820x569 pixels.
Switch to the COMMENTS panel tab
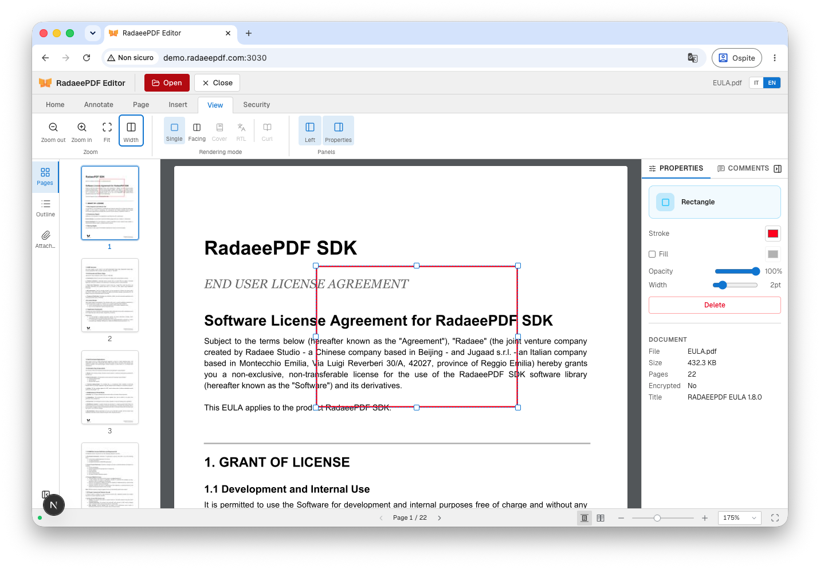tap(743, 168)
